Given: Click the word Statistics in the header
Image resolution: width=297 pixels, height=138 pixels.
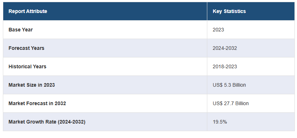Looking at the screenshot, I should click(x=235, y=11).
